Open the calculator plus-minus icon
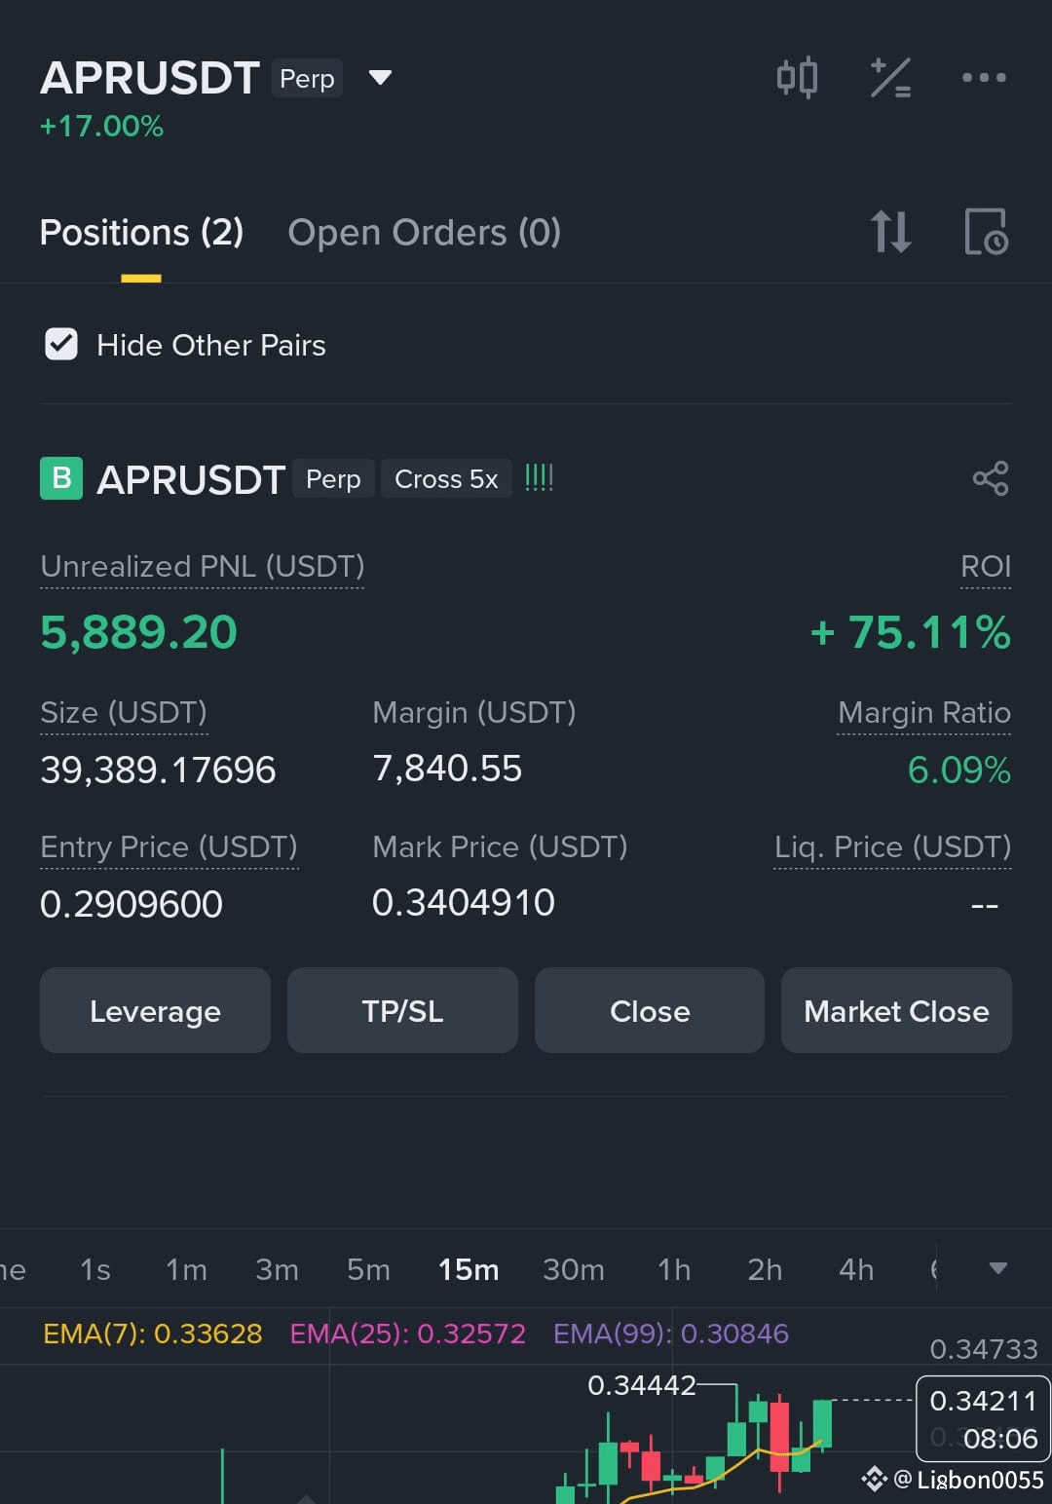 pyautogui.click(x=890, y=78)
